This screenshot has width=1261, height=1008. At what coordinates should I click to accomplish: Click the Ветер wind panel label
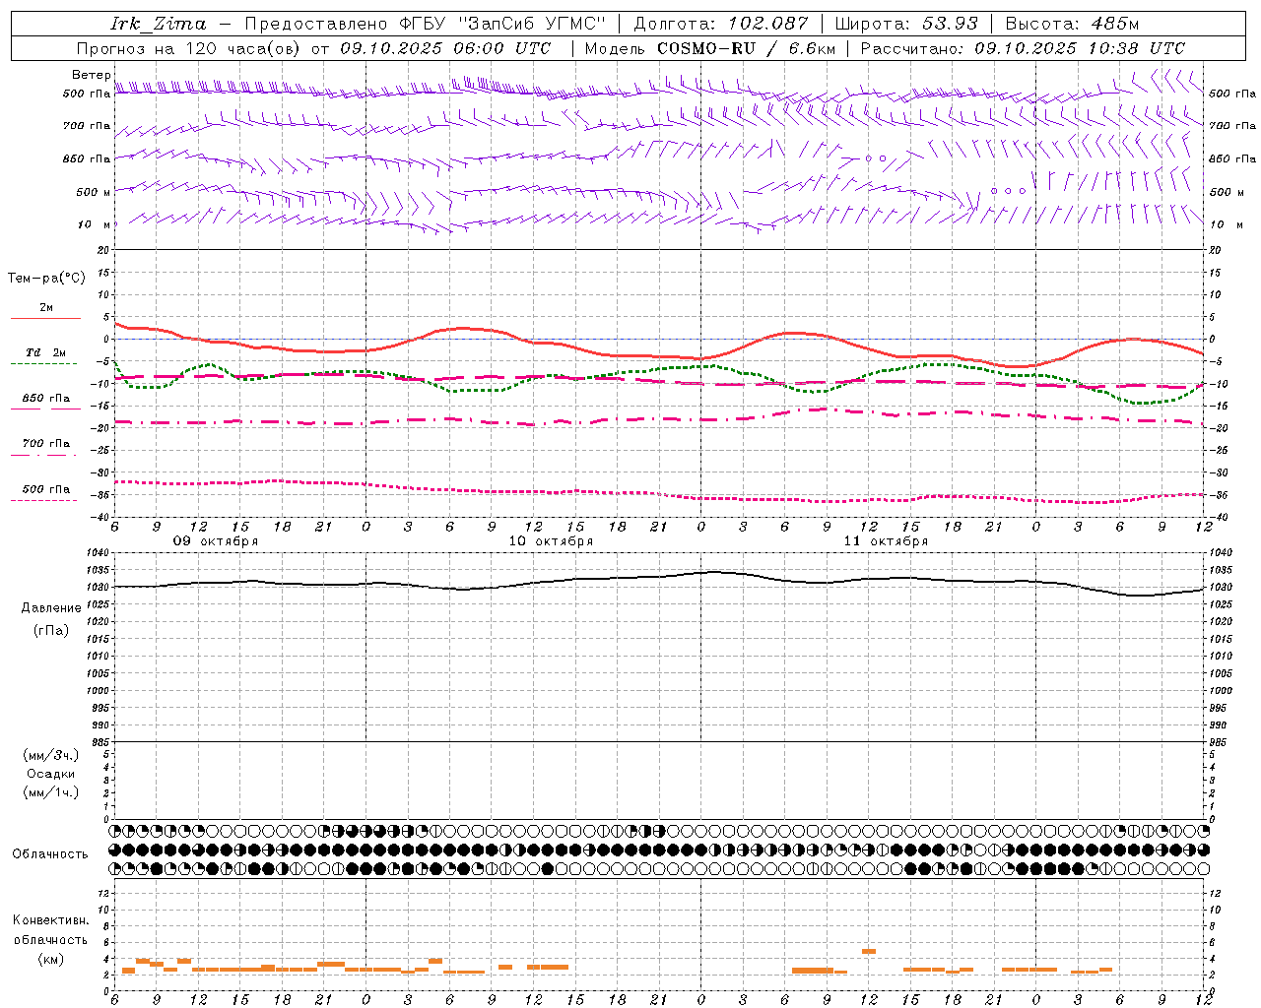(x=91, y=75)
